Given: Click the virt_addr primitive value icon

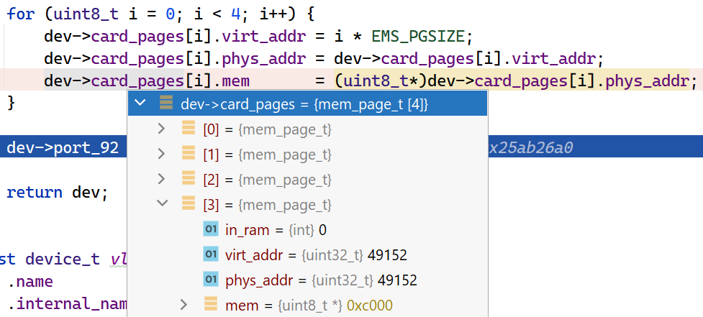Looking at the screenshot, I should (x=211, y=254).
